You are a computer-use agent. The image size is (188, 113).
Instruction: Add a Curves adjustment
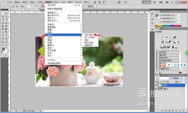click(170, 37)
